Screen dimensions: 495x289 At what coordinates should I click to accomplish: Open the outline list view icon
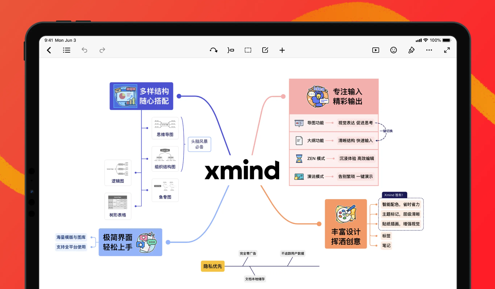click(x=67, y=50)
